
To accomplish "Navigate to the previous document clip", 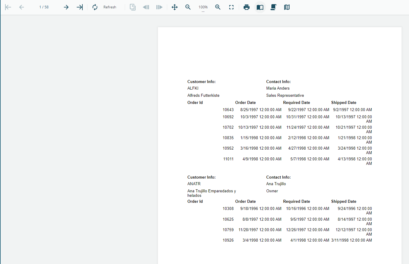I will click(x=146, y=7).
